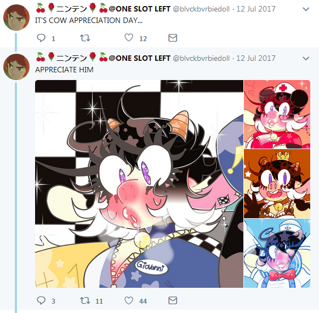Viewport: 319px width, 313px height.
Task: Open @blvckbvrbiedoll handle on second tweet
Action: pos(201,59)
